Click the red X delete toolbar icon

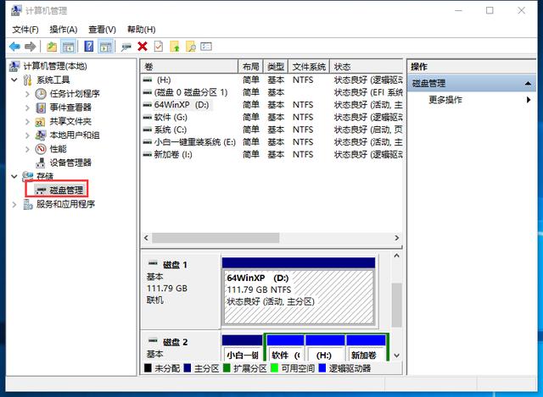coord(143,47)
